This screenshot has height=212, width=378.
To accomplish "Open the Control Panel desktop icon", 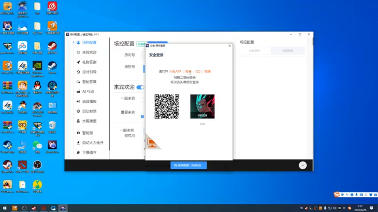I will (52, 107).
